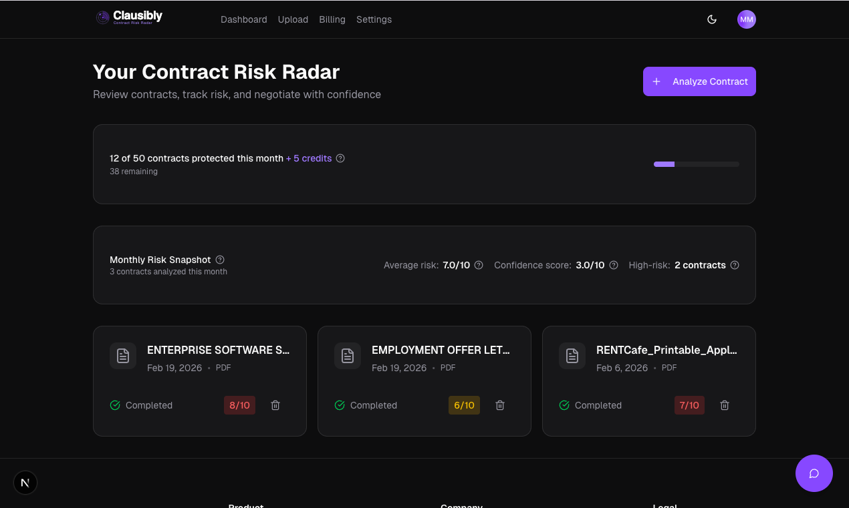Screen dimensions: 849x508
Task: Show help tooltip next to credits
Action: tap(340, 158)
